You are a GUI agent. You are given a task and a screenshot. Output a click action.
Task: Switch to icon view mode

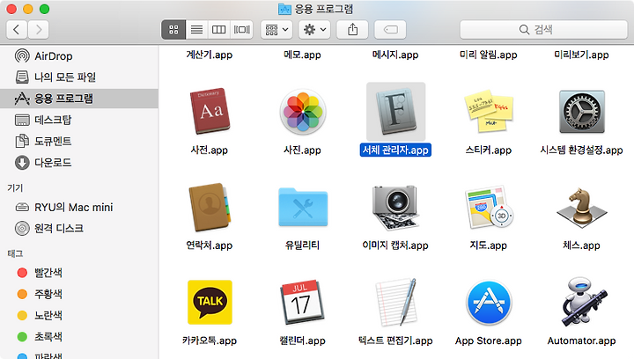(x=173, y=30)
